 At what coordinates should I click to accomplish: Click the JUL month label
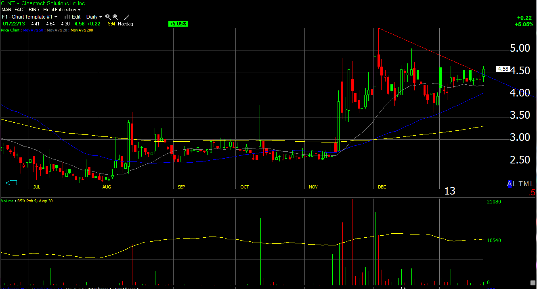37,187
